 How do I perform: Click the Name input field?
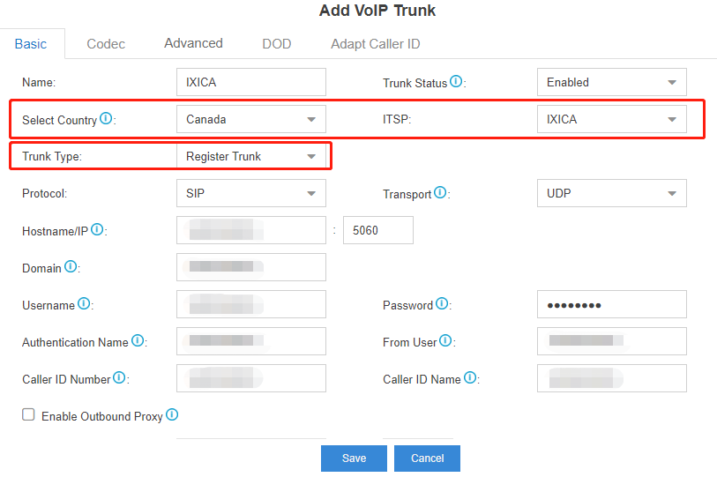click(x=250, y=82)
